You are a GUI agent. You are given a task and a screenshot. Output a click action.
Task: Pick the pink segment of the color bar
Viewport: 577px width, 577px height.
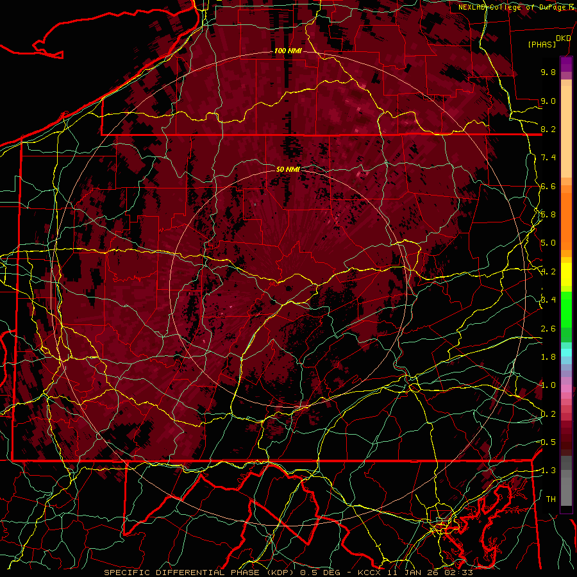tap(566, 389)
